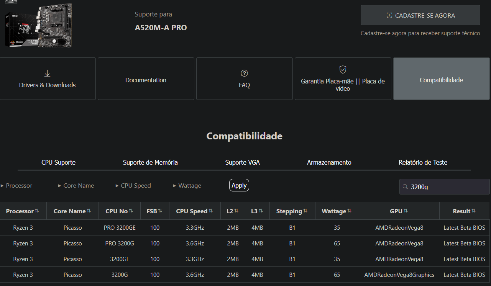Click the FAQ question mark icon
This screenshot has width=491, height=286.
click(245, 73)
